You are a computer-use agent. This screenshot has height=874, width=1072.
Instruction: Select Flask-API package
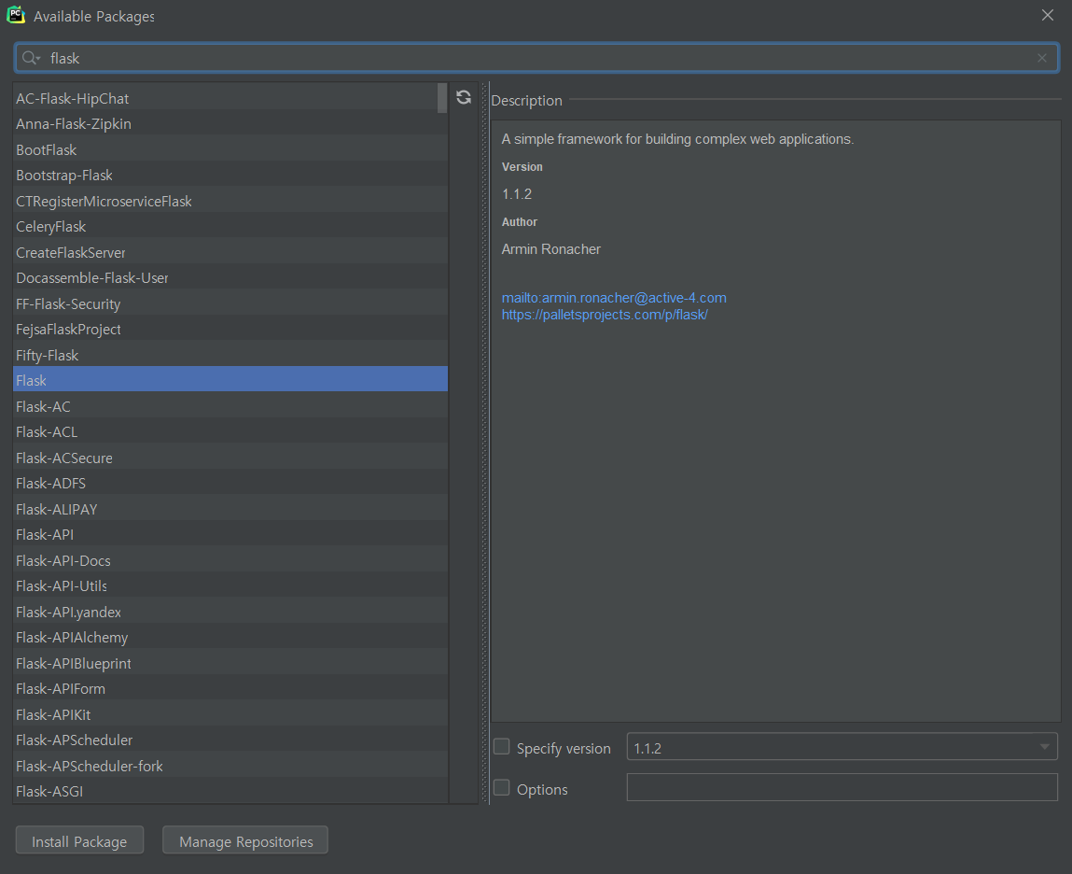pyautogui.click(x=230, y=534)
